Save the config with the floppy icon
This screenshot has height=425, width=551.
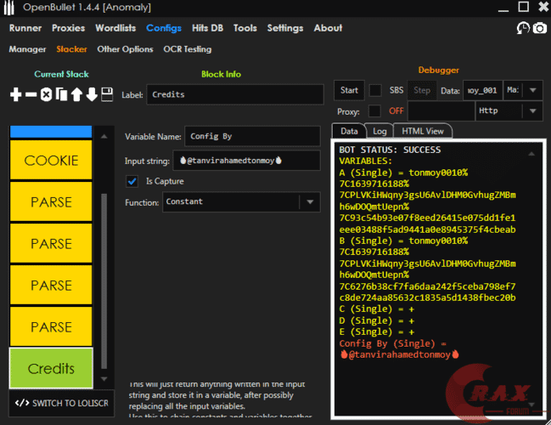tap(107, 94)
